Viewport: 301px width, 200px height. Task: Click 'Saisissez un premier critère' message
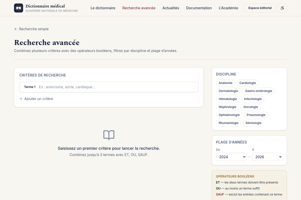[x=109, y=148]
